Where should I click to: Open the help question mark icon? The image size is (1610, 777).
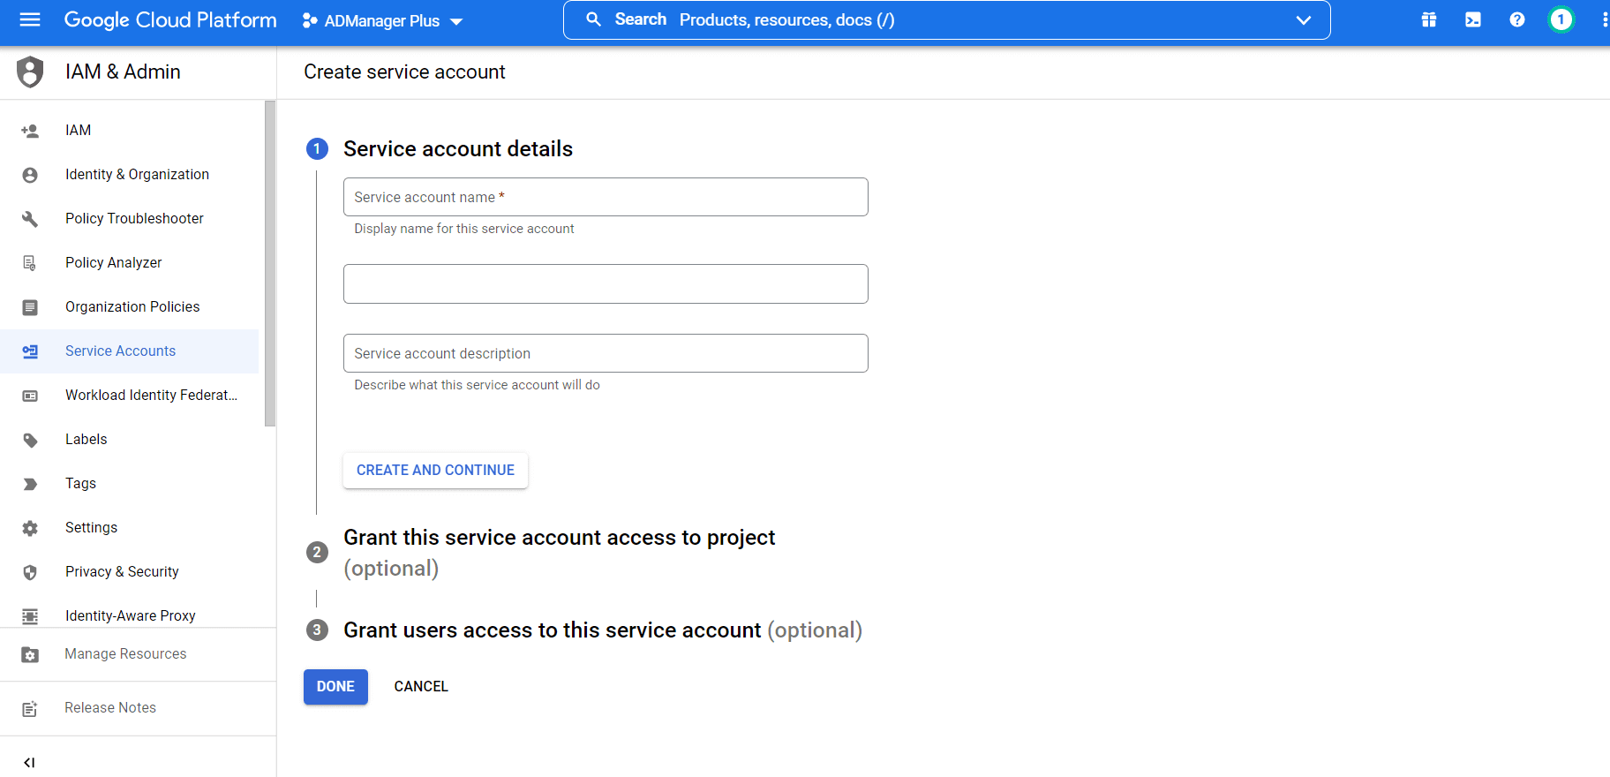(1516, 19)
